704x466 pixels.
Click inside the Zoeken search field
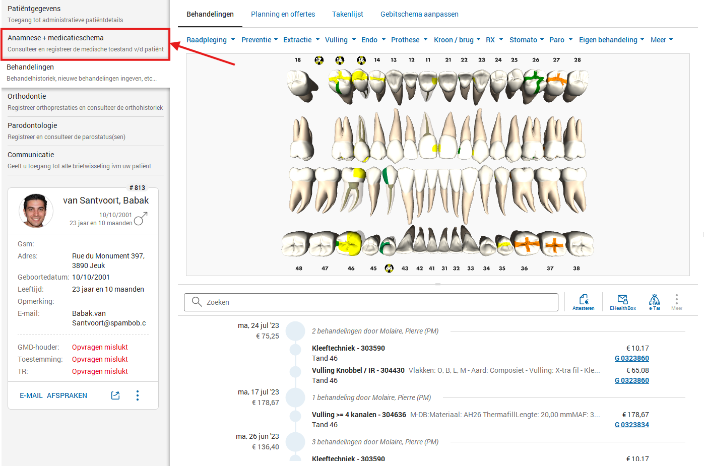(373, 302)
